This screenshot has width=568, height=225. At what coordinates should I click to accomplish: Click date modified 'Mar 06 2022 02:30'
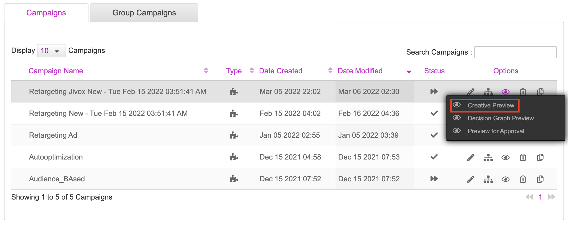pyautogui.click(x=369, y=92)
